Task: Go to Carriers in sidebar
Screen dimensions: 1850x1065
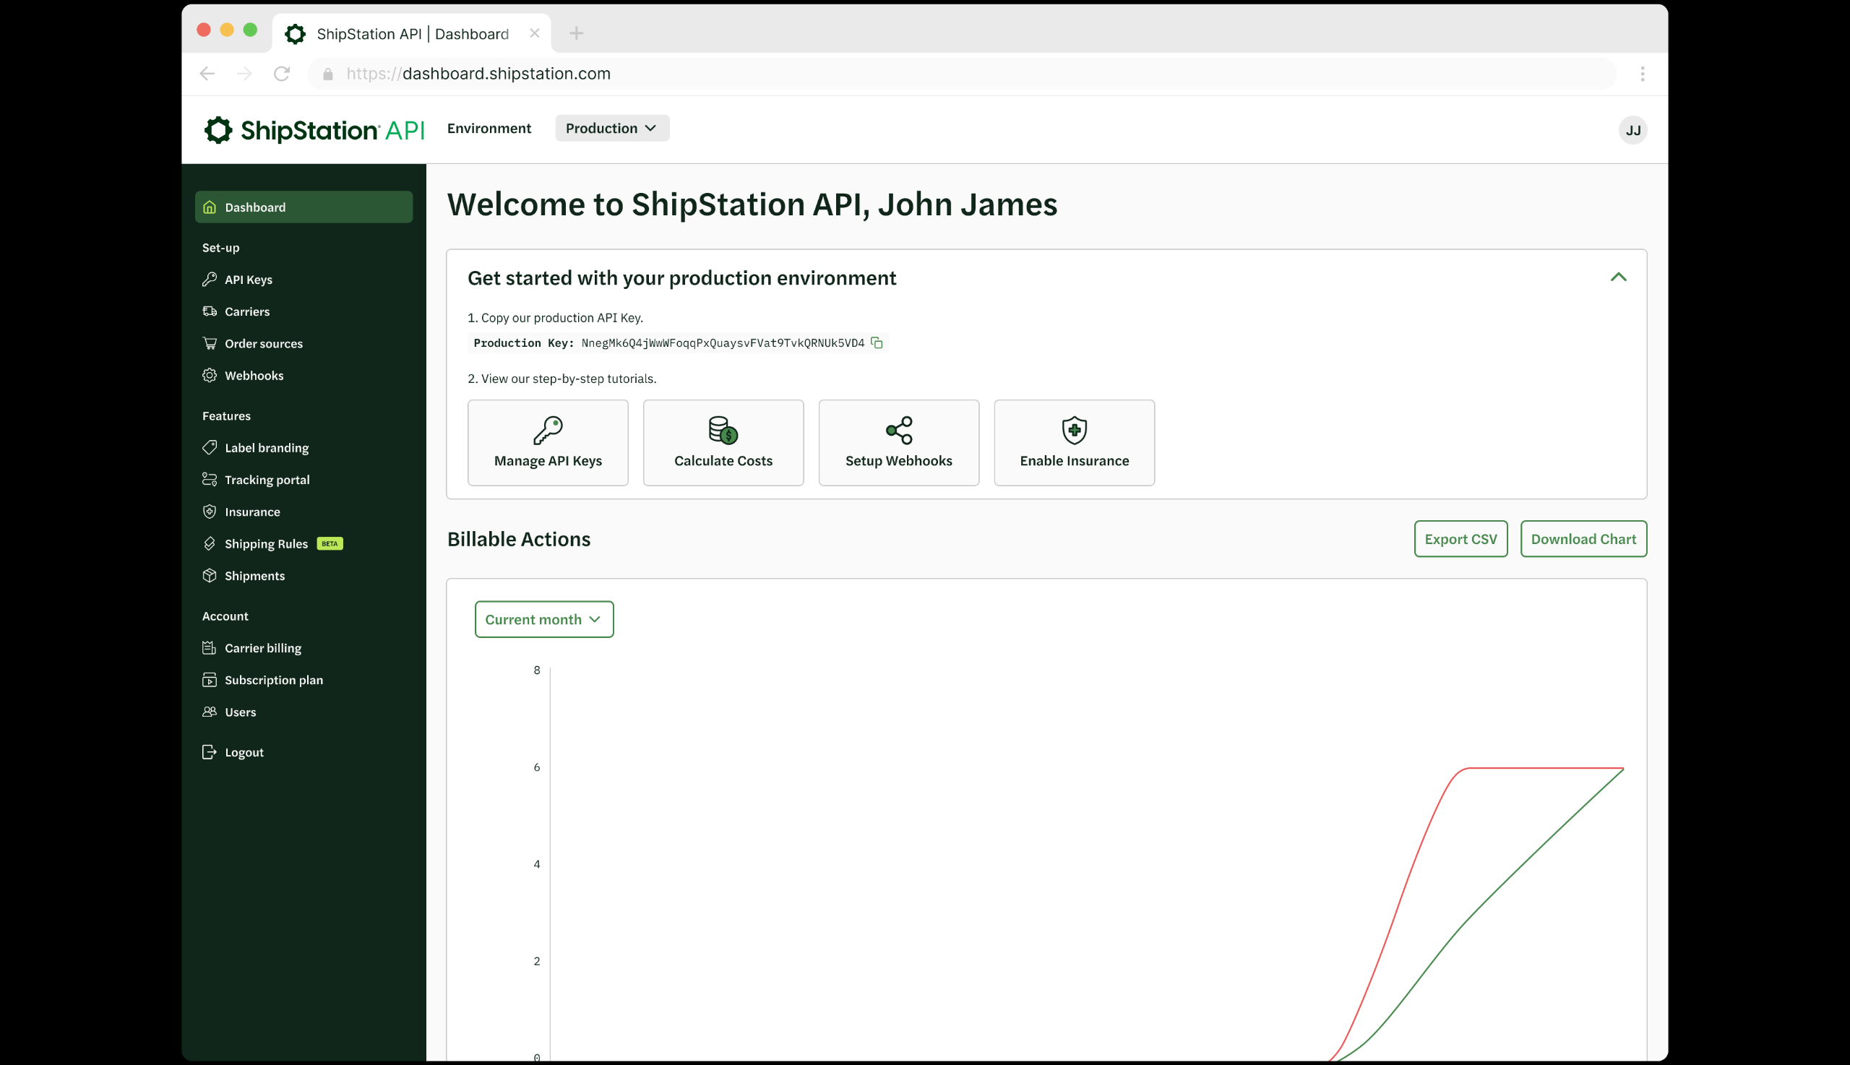Action: [x=247, y=311]
